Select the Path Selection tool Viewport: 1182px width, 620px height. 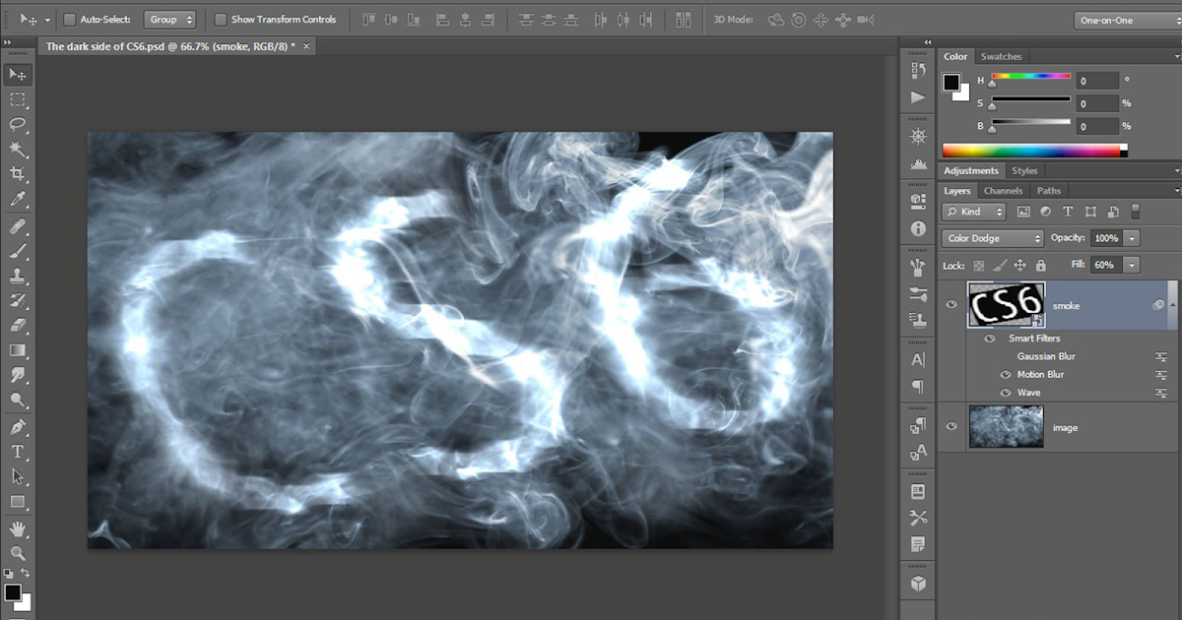point(18,476)
